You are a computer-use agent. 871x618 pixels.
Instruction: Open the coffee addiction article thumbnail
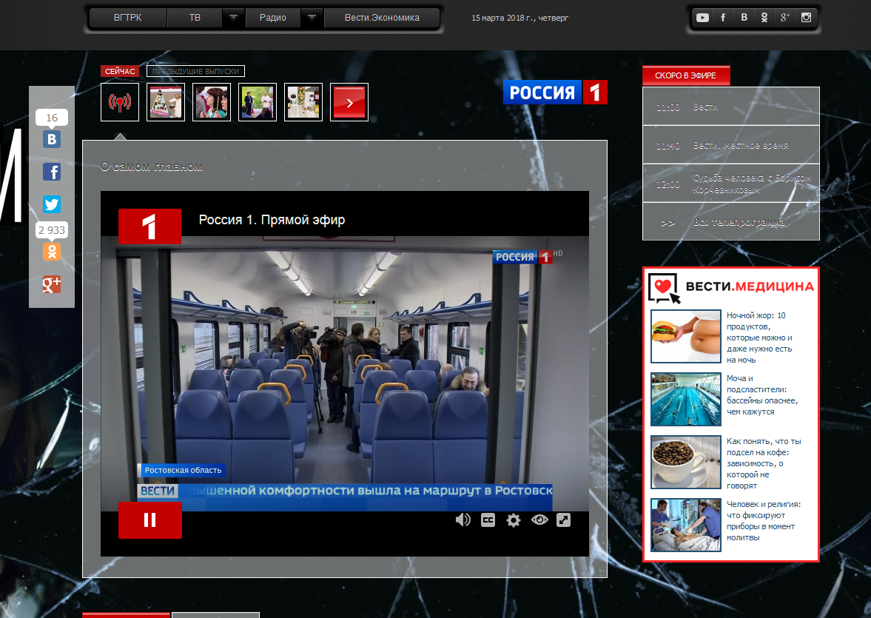(685, 462)
